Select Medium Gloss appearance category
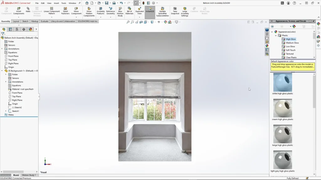This screenshot has width=321, height=180. pyautogui.click(x=292, y=43)
